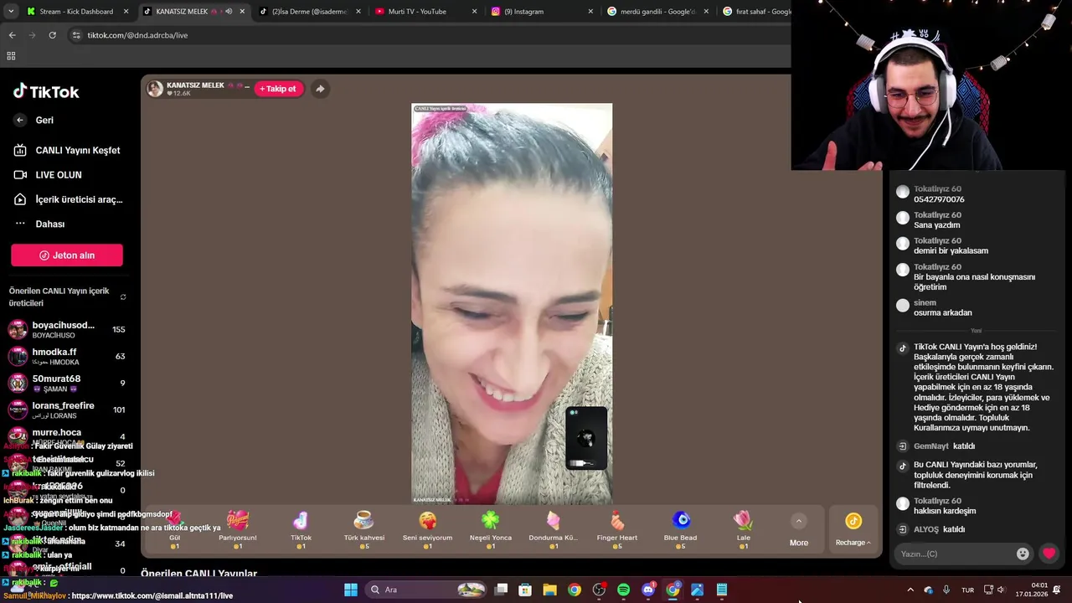Click Tokatlıyız 60 phone number comment
The height and width of the screenshot is (603, 1072).
[939, 199]
